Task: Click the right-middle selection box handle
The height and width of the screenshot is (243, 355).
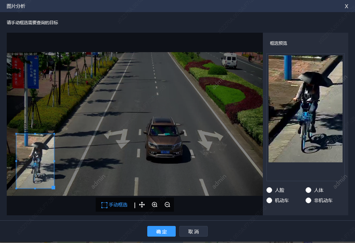Action: (54, 161)
